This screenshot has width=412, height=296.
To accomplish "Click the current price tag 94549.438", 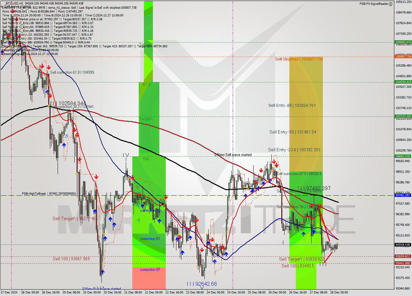I will [x=403, y=245].
